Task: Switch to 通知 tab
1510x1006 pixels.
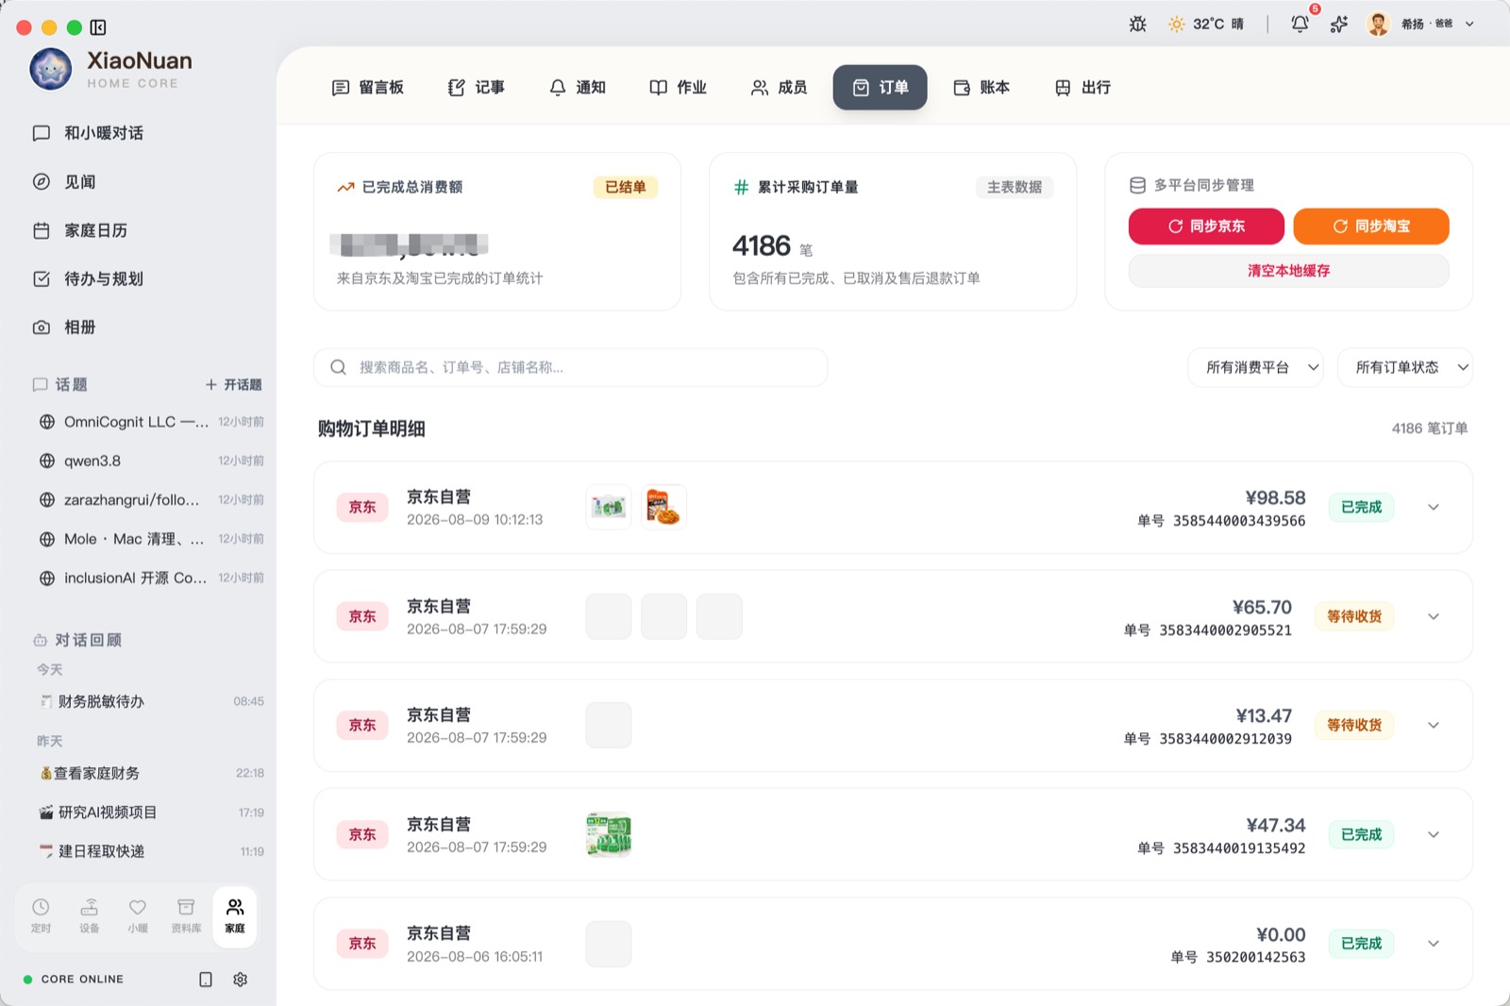Action: pos(578,88)
